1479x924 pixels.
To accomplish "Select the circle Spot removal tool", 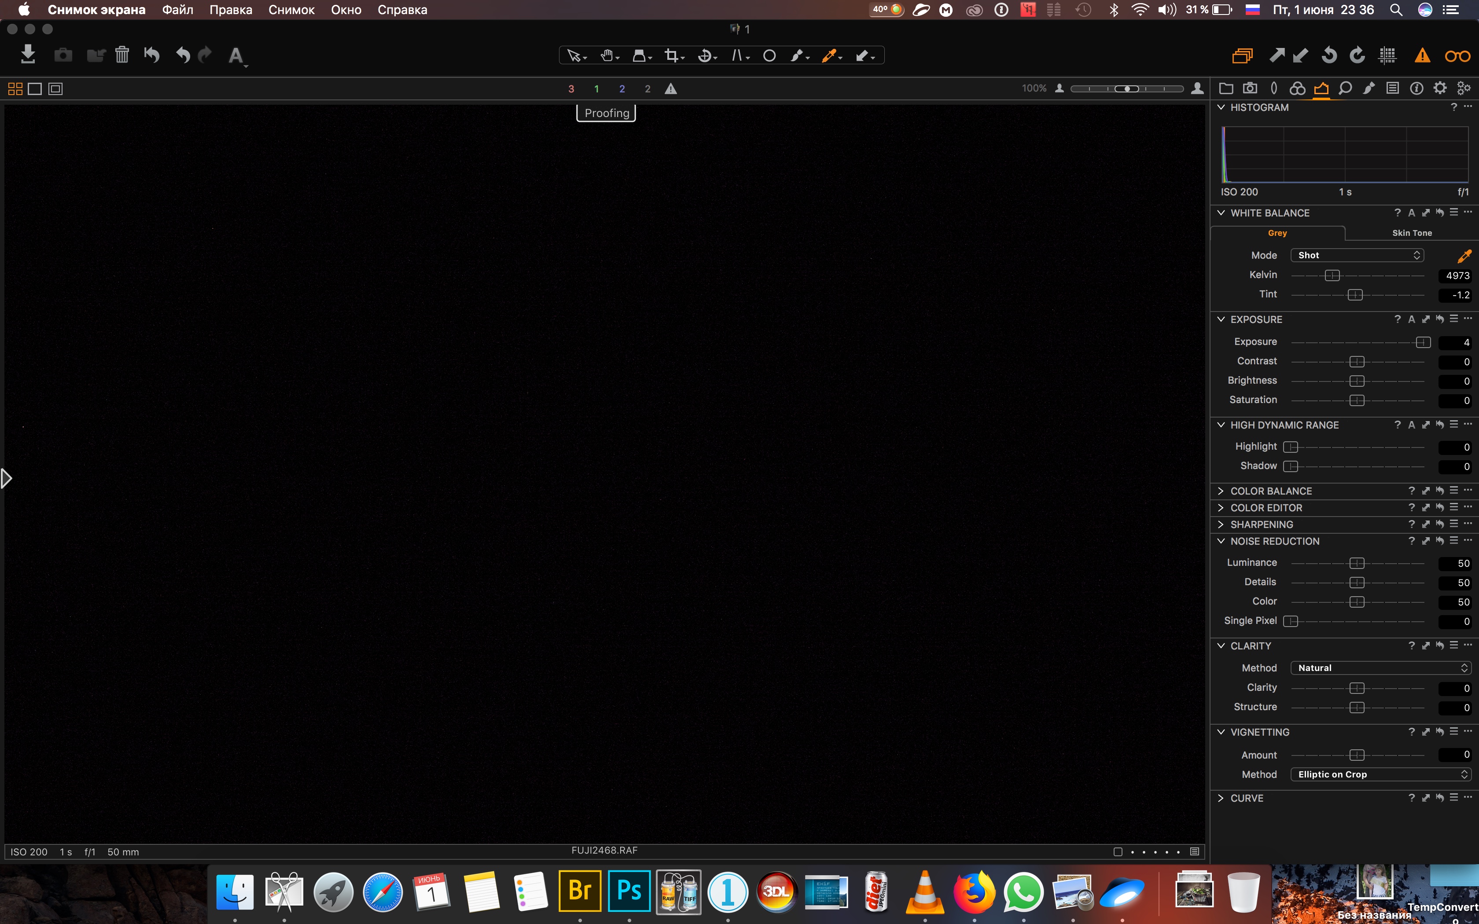I will (x=769, y=55).
